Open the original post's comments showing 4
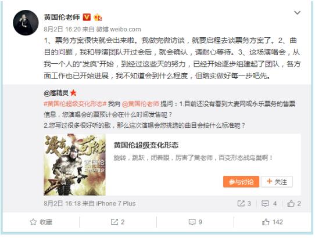 (269, 204)
